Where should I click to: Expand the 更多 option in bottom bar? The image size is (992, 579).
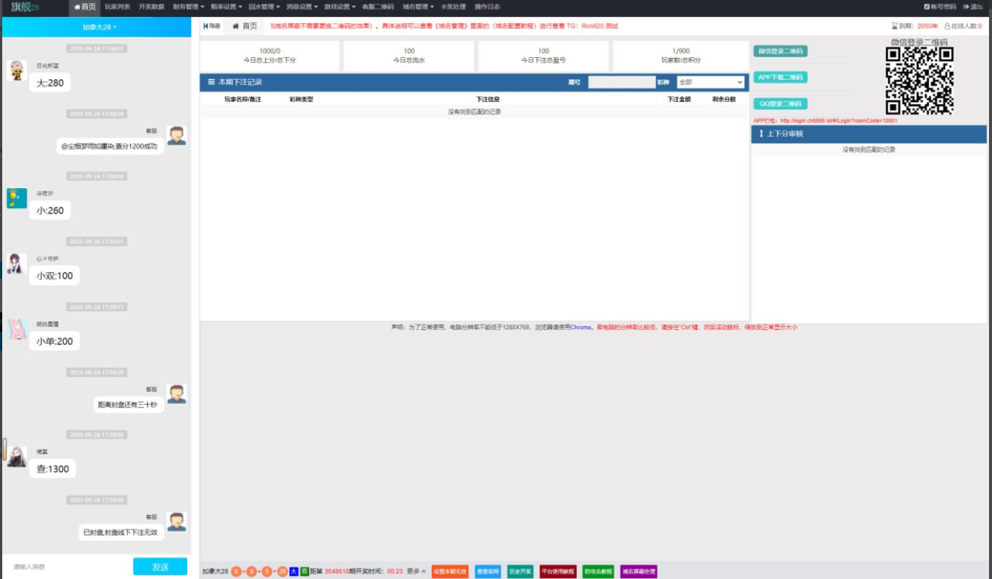(416, 572)
